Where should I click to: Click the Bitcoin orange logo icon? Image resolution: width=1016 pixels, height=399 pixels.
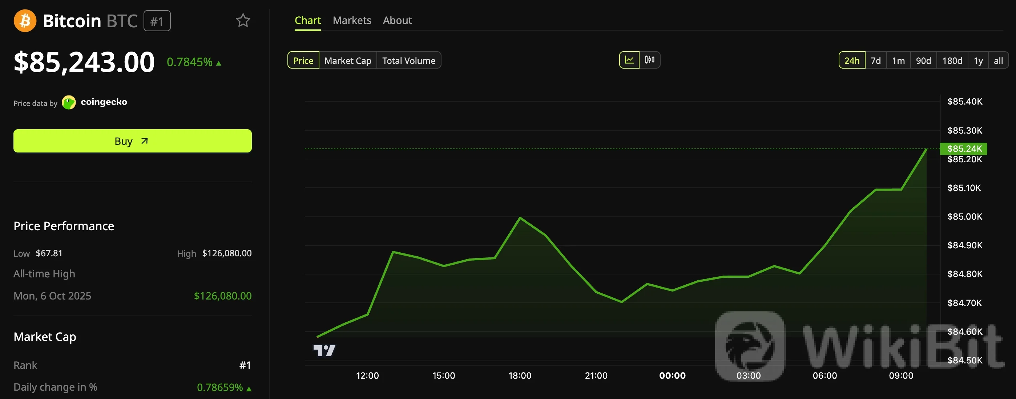pyautogui.click(x=25, y=20)
